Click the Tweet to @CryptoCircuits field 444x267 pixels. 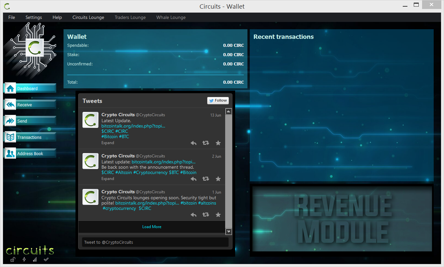pyautogui.click(x=155, y=242)
